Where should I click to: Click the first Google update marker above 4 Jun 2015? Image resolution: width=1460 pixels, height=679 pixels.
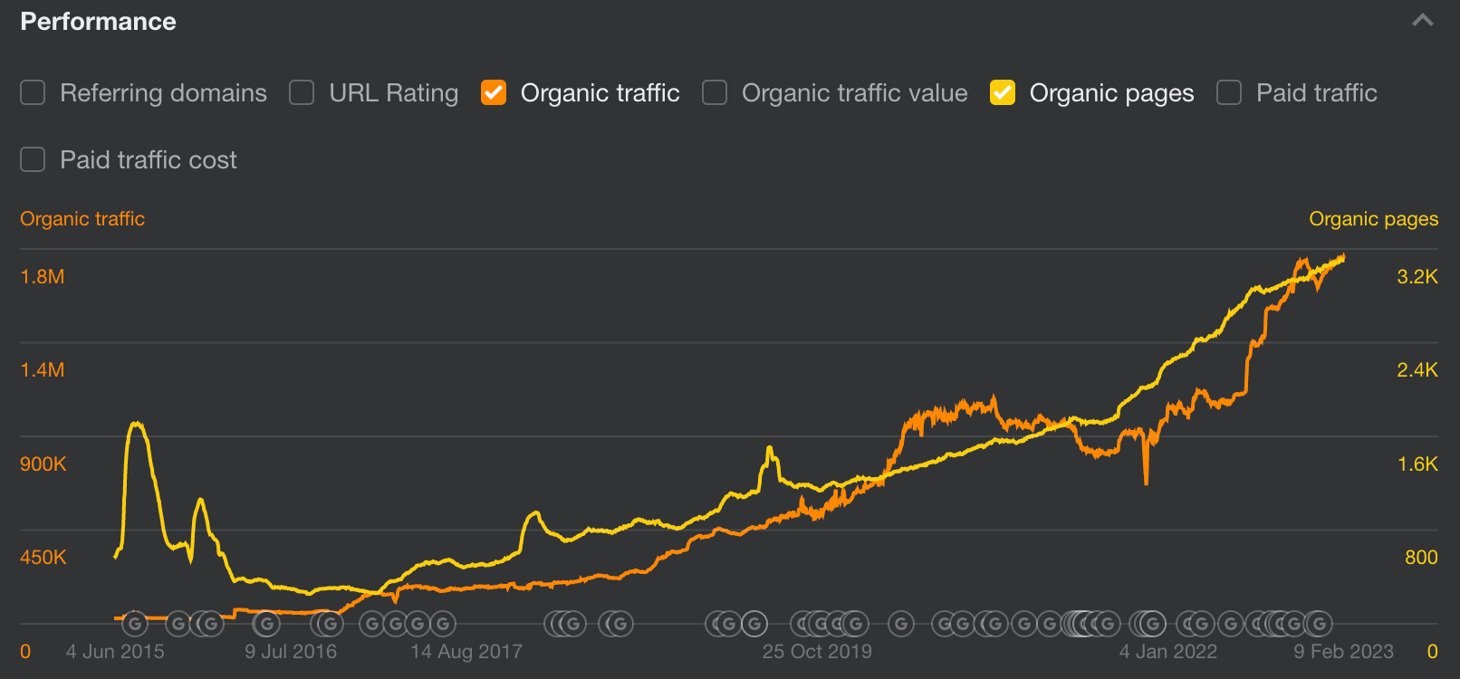tap(135, 624)
